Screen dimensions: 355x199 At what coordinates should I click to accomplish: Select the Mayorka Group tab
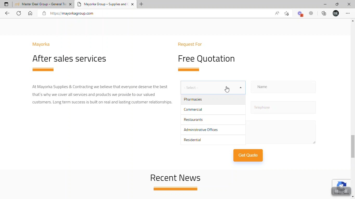(x=106, y=4)
